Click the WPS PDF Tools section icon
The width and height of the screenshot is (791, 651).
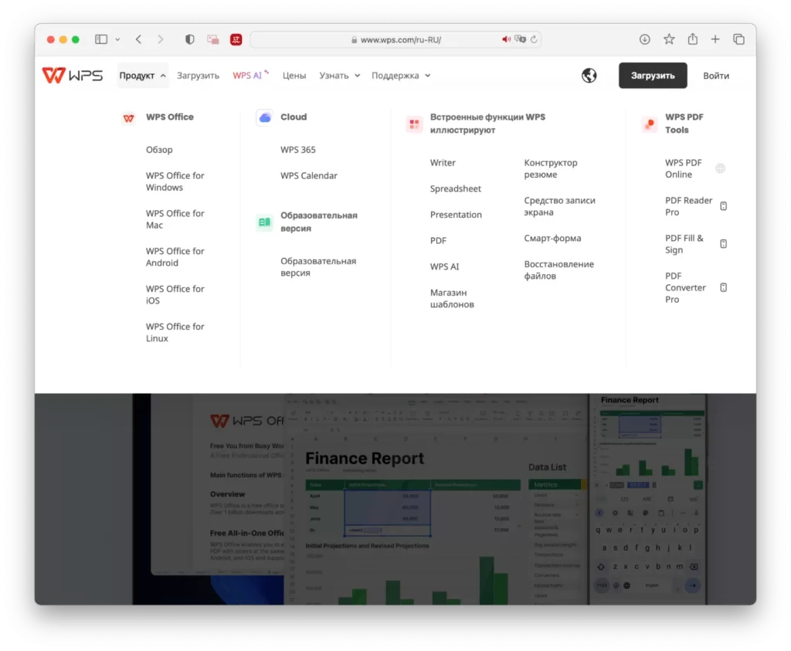tap(649, 124)
